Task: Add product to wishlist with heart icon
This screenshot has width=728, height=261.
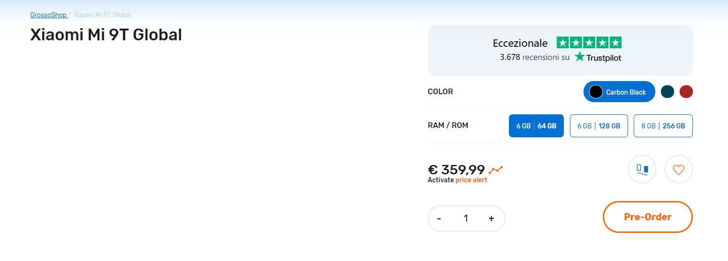Action: pos(678,169)
